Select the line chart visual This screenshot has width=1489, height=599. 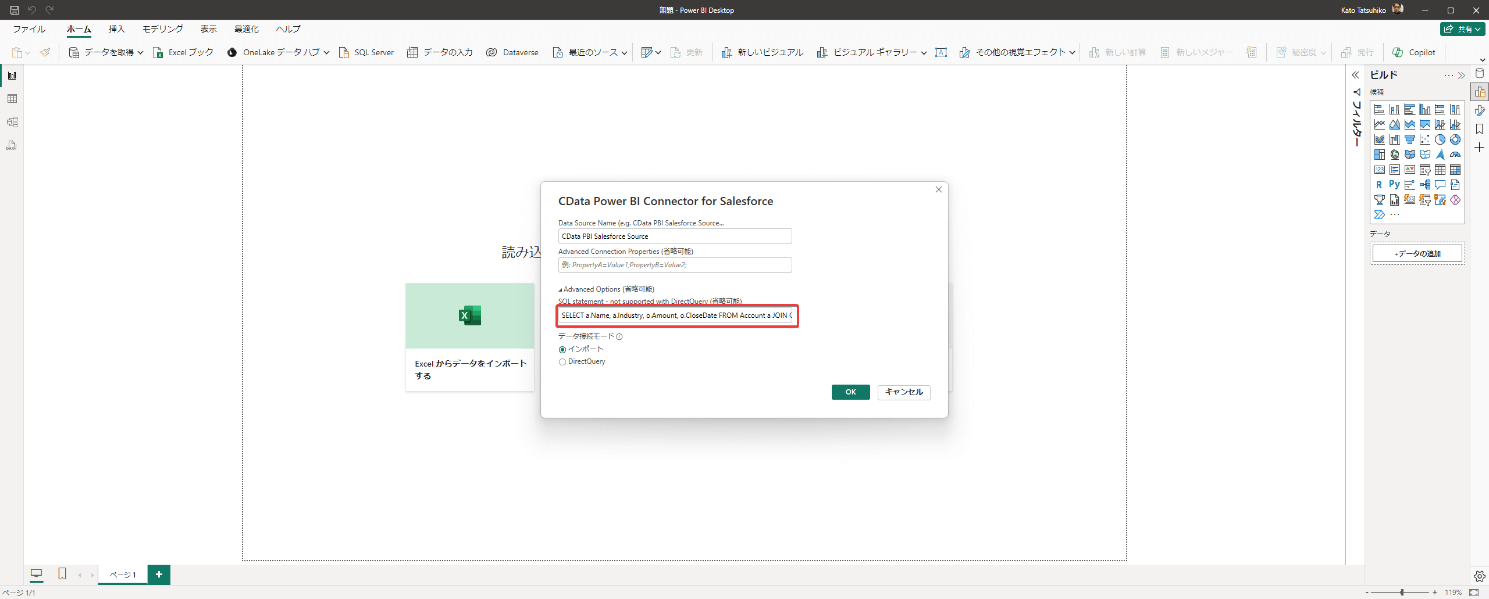click(x=1379, y=124)
